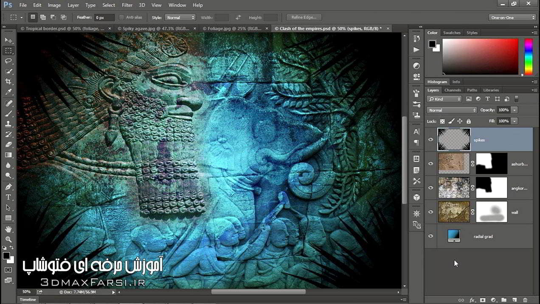Screen dimensions: 540x304
Task: Select the Hand tool
Action: point(8,229)
